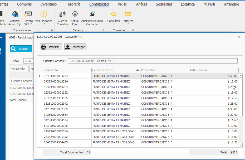Select document 312312000002342 cell

pyautogui.click(x=67, y=104)
